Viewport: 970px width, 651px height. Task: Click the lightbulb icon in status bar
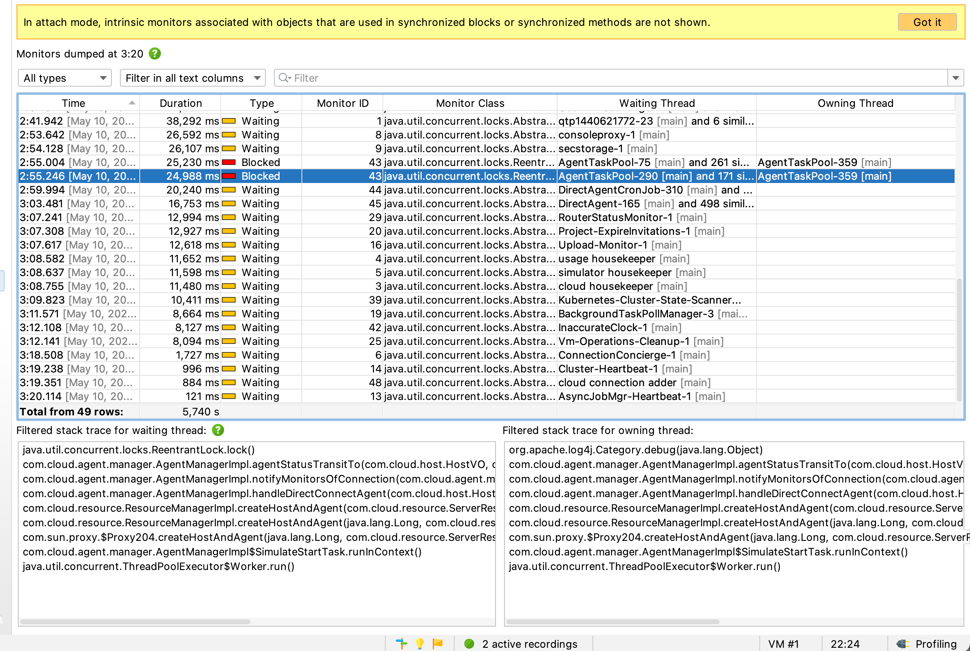pos(420,644)
